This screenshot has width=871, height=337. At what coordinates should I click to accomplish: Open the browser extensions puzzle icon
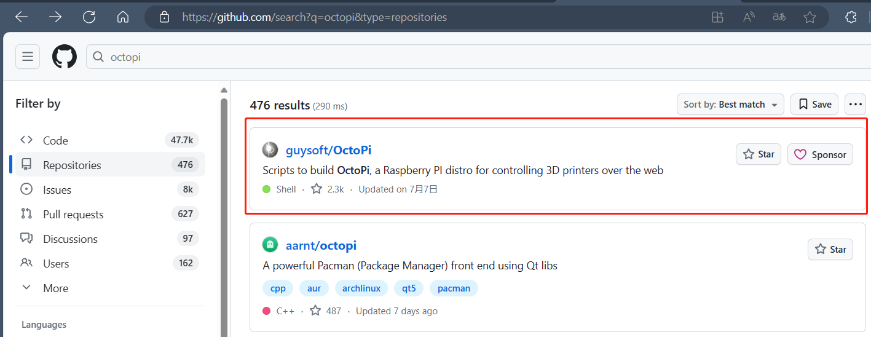(x=851, y=17)
